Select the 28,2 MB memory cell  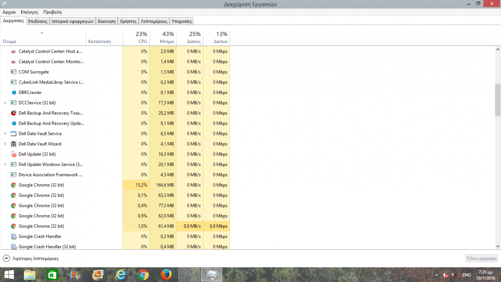click(x=163, y=113)
